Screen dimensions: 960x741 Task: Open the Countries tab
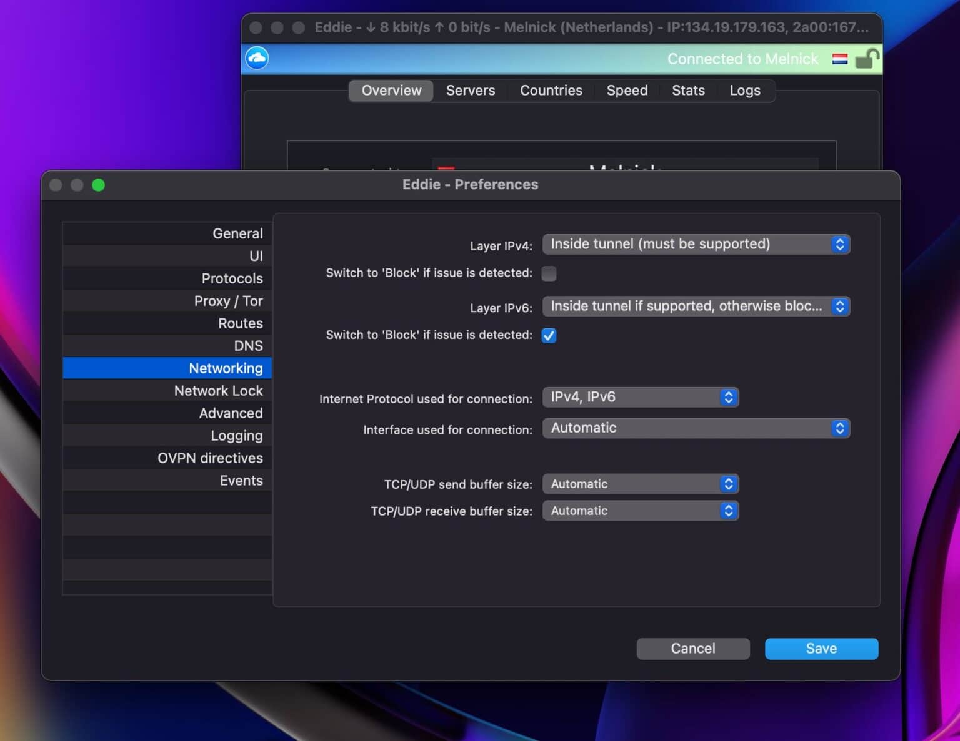(x=551, y=91)
